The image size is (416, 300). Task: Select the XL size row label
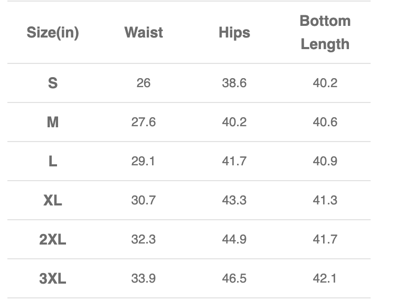coord(53,200)
